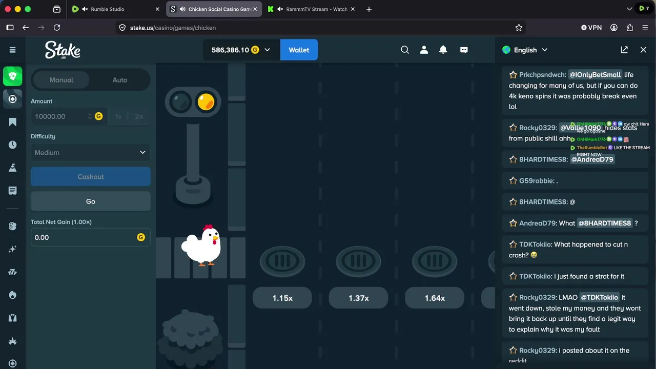Toggle the chat bubble icon

[464, 50]
